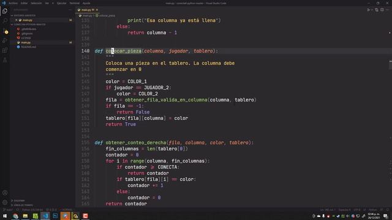
Task: Click the editor vertical scrollbar thumb
Action: [391, 65]
